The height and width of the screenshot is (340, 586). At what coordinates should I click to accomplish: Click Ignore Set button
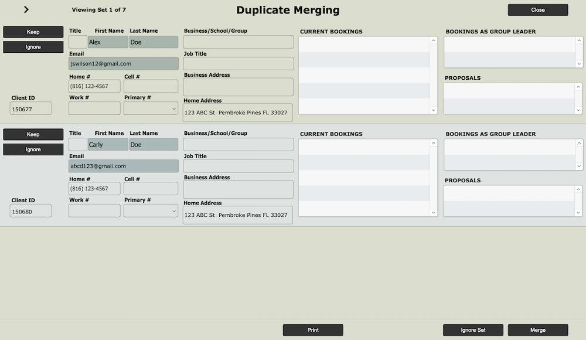[x=473, y=330]
